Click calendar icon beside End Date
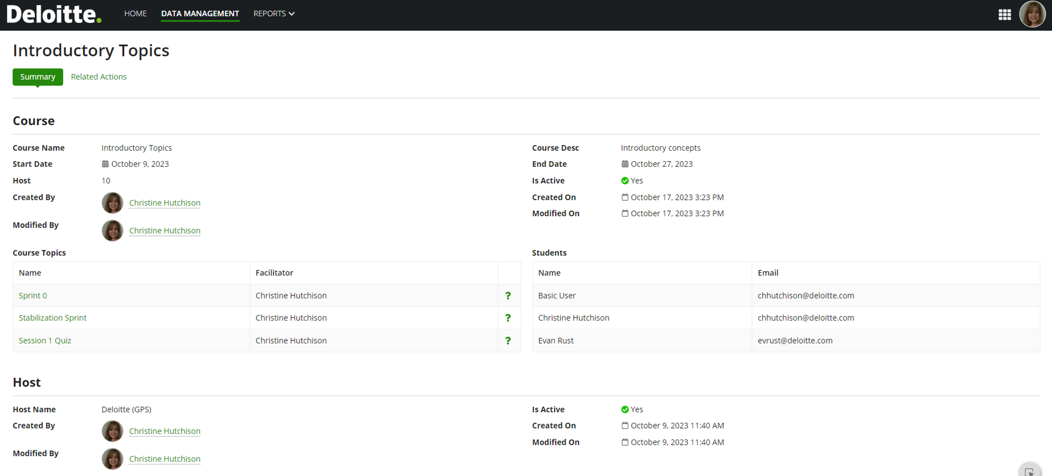This screenshot has height=476, width=1052. pyautogui.click(x=624, y=164)
